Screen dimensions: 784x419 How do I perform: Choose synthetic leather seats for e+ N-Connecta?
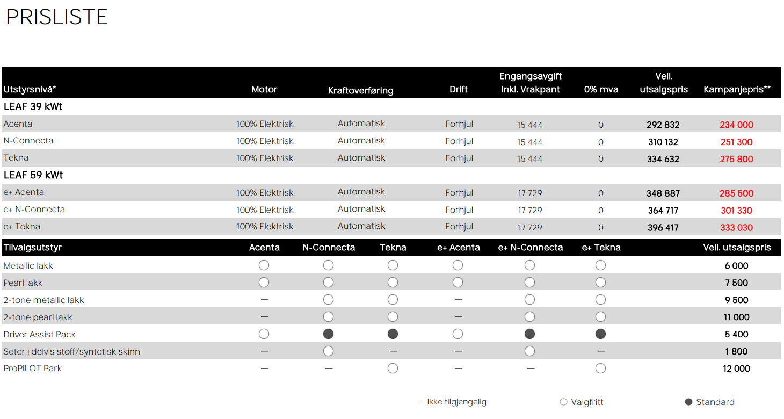[x=530, y=351]
